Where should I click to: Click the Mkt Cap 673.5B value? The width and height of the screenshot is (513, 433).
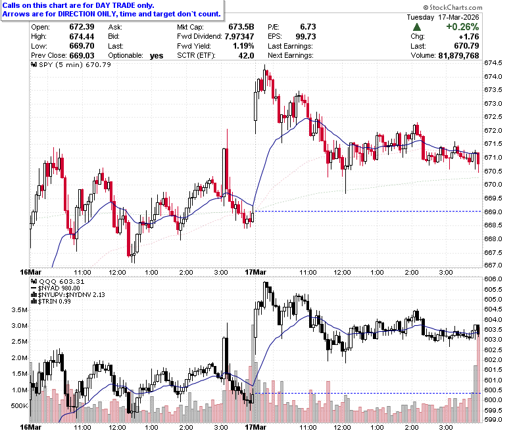pyautogui.click(x=241, y=27)
